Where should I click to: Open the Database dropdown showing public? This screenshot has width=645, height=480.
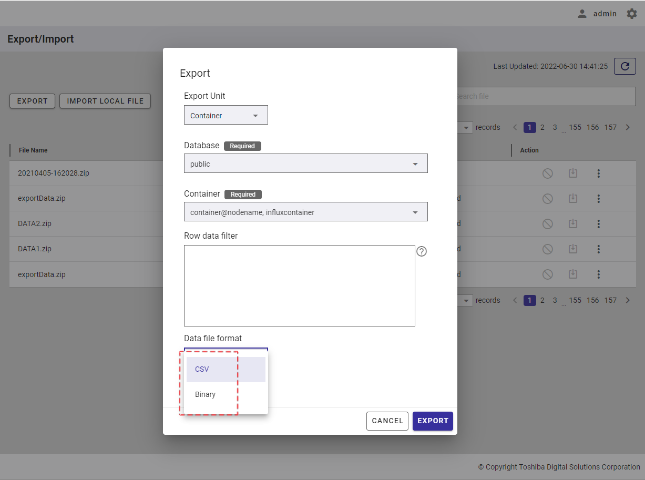coord(305,164)
